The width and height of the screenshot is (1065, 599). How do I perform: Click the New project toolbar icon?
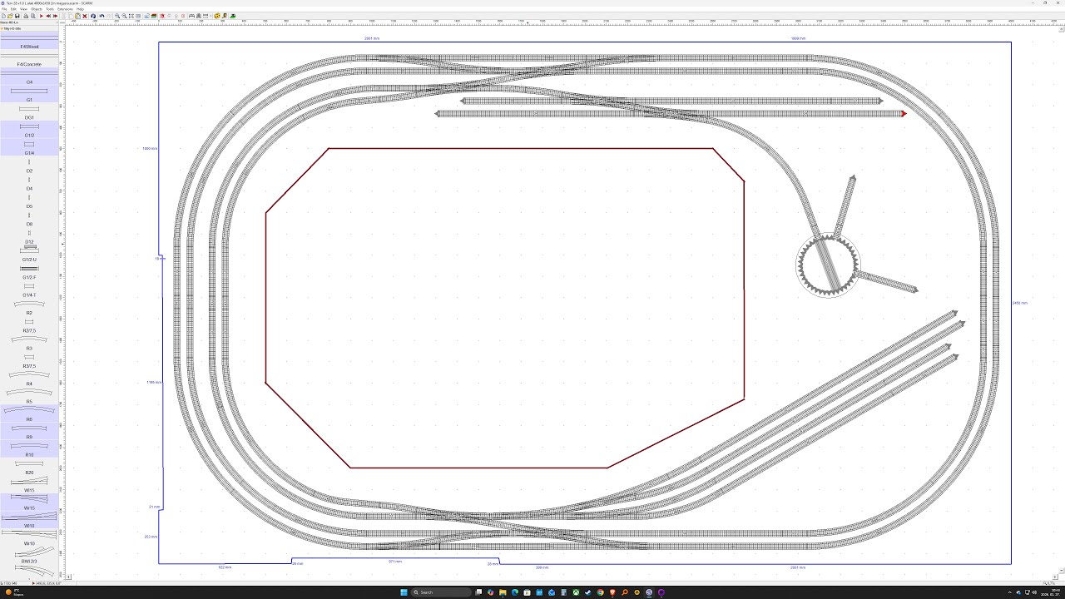point(3,16)
